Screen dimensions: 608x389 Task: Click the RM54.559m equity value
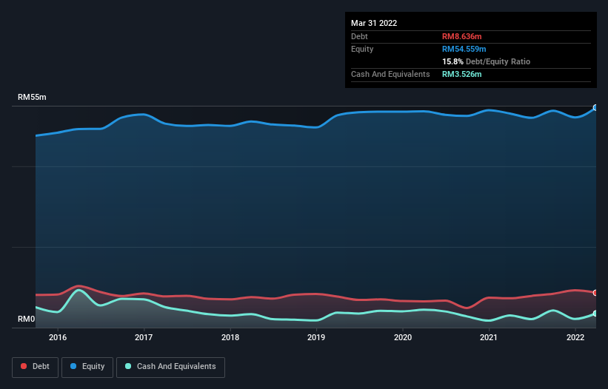[x=464, y=49]
